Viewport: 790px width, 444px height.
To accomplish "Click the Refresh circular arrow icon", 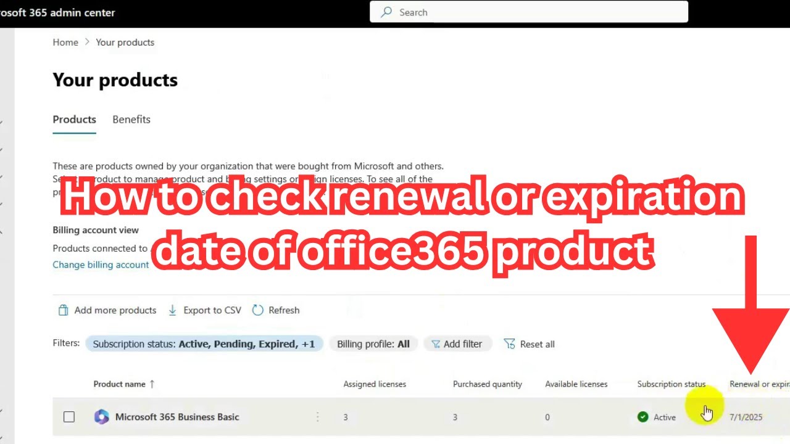I will pos(258,310).
